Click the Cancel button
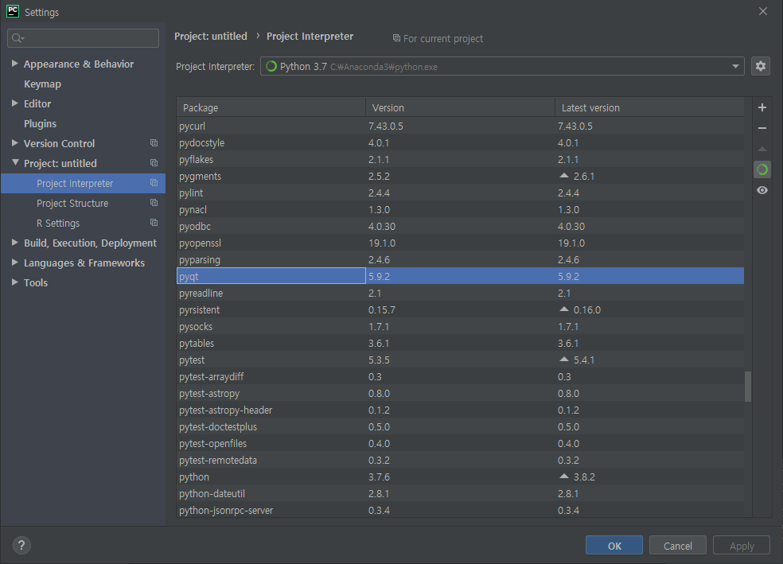Screen dimensions: 783x564 click(678, 546)
